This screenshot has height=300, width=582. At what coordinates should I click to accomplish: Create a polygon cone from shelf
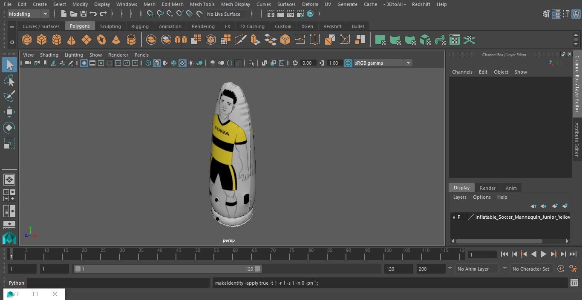(72, 40)
